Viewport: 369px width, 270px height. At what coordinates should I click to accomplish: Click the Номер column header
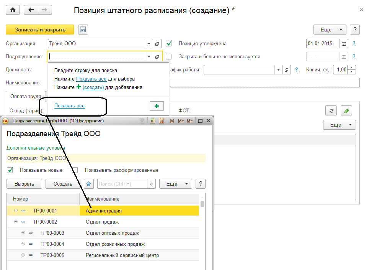click(x=43, y=199)
